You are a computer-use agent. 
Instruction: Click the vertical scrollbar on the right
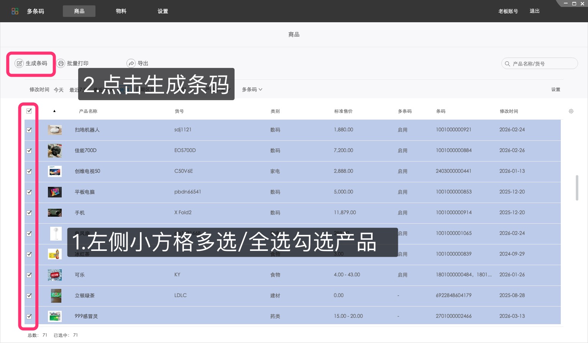577,188
